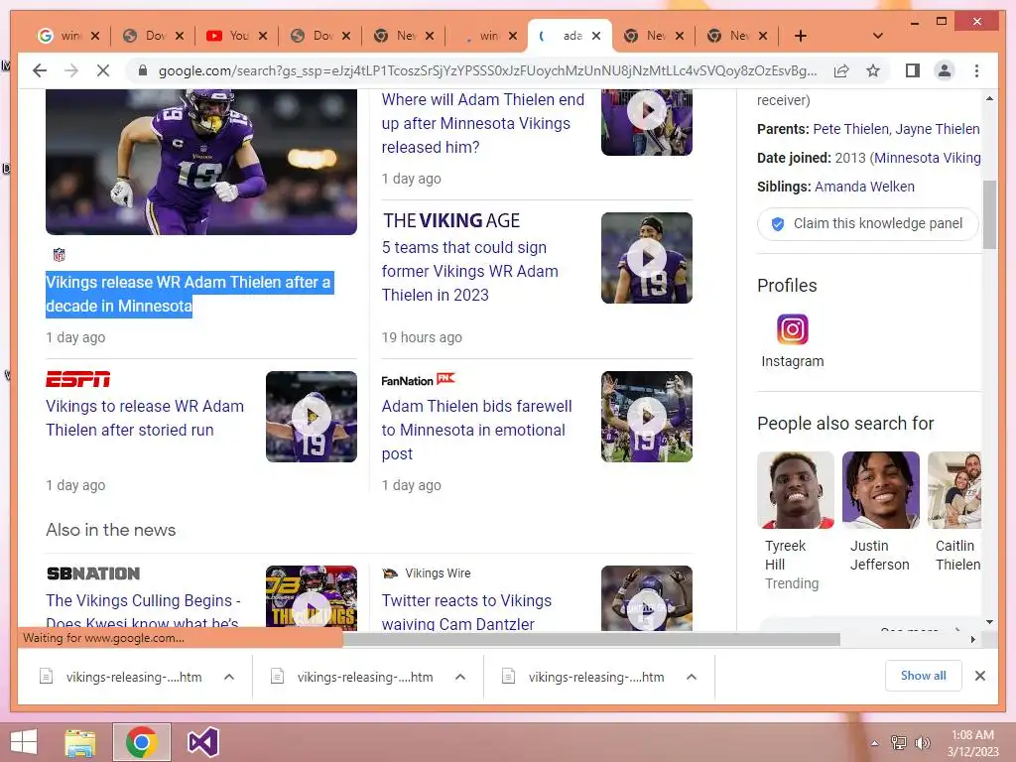Click the horizontal page scrollbar

pos(591,640)
